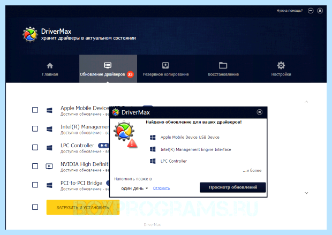This screenshot has height=235, width=332.
Task: Select Apple Mobile Device USB Device in popup
Action: coord(190,137)
